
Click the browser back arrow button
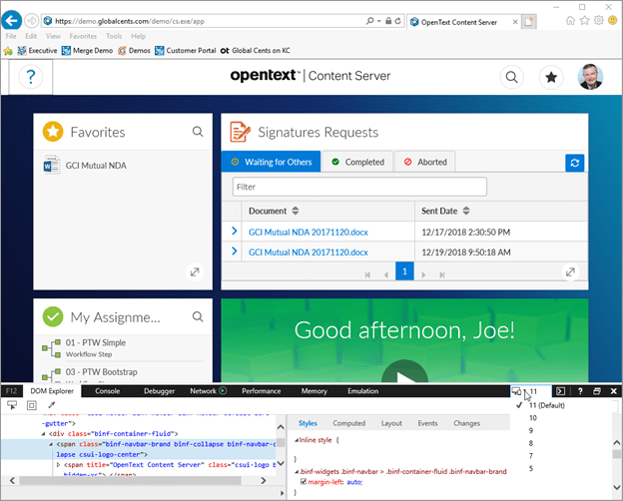(12, 21)
